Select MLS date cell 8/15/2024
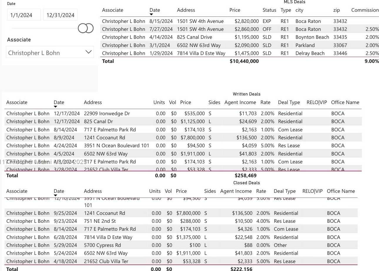The width and height of the screenshot is (379, 271). (162, 21)
